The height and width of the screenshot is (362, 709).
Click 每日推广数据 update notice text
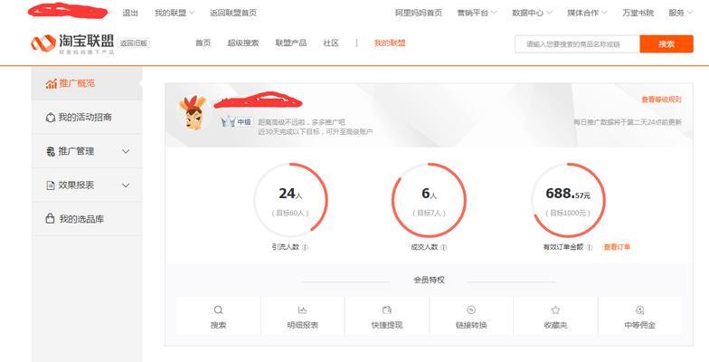point(628,122)
